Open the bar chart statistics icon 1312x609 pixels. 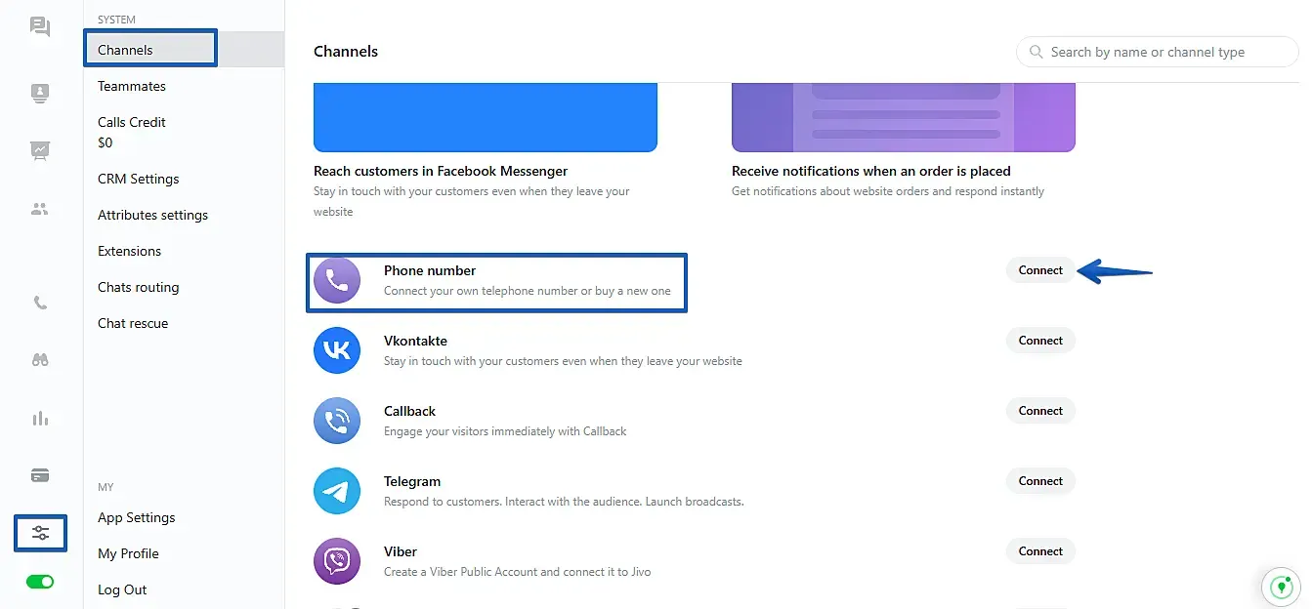pyautogui.click(x=40, y=419)
